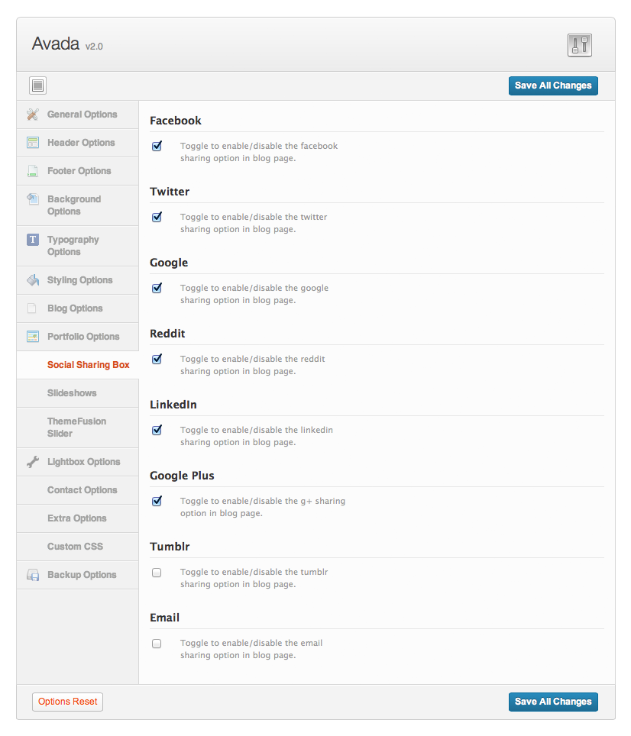Click the Header Options layout icon

[x=33, y=143]
